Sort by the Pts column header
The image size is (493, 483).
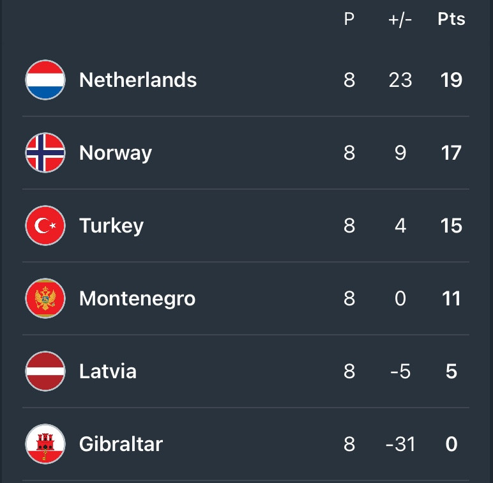click(x=451, y=19)
